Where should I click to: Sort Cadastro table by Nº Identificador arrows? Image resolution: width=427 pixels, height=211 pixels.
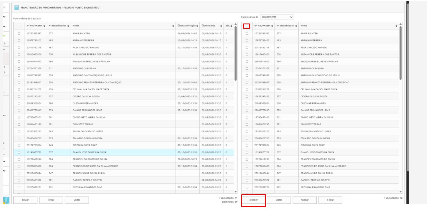point(68,26)
